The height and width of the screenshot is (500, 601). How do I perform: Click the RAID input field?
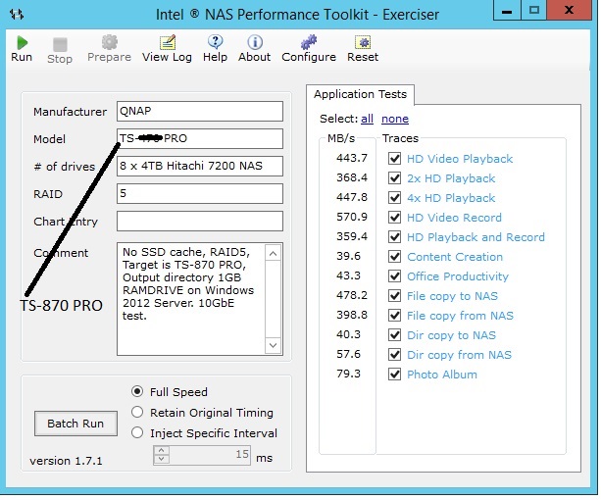(200, 193)
